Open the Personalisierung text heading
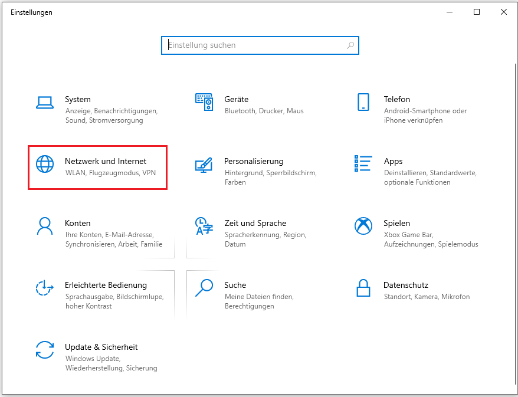Image resolution: width=518 pixels, height=397 pixels. [254, 161]
